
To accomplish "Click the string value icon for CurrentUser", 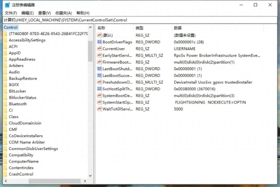I will point(99,49).
